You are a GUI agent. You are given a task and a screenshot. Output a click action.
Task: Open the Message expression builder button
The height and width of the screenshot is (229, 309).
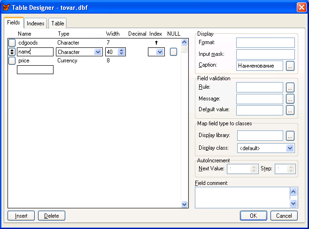coord(290,99)
